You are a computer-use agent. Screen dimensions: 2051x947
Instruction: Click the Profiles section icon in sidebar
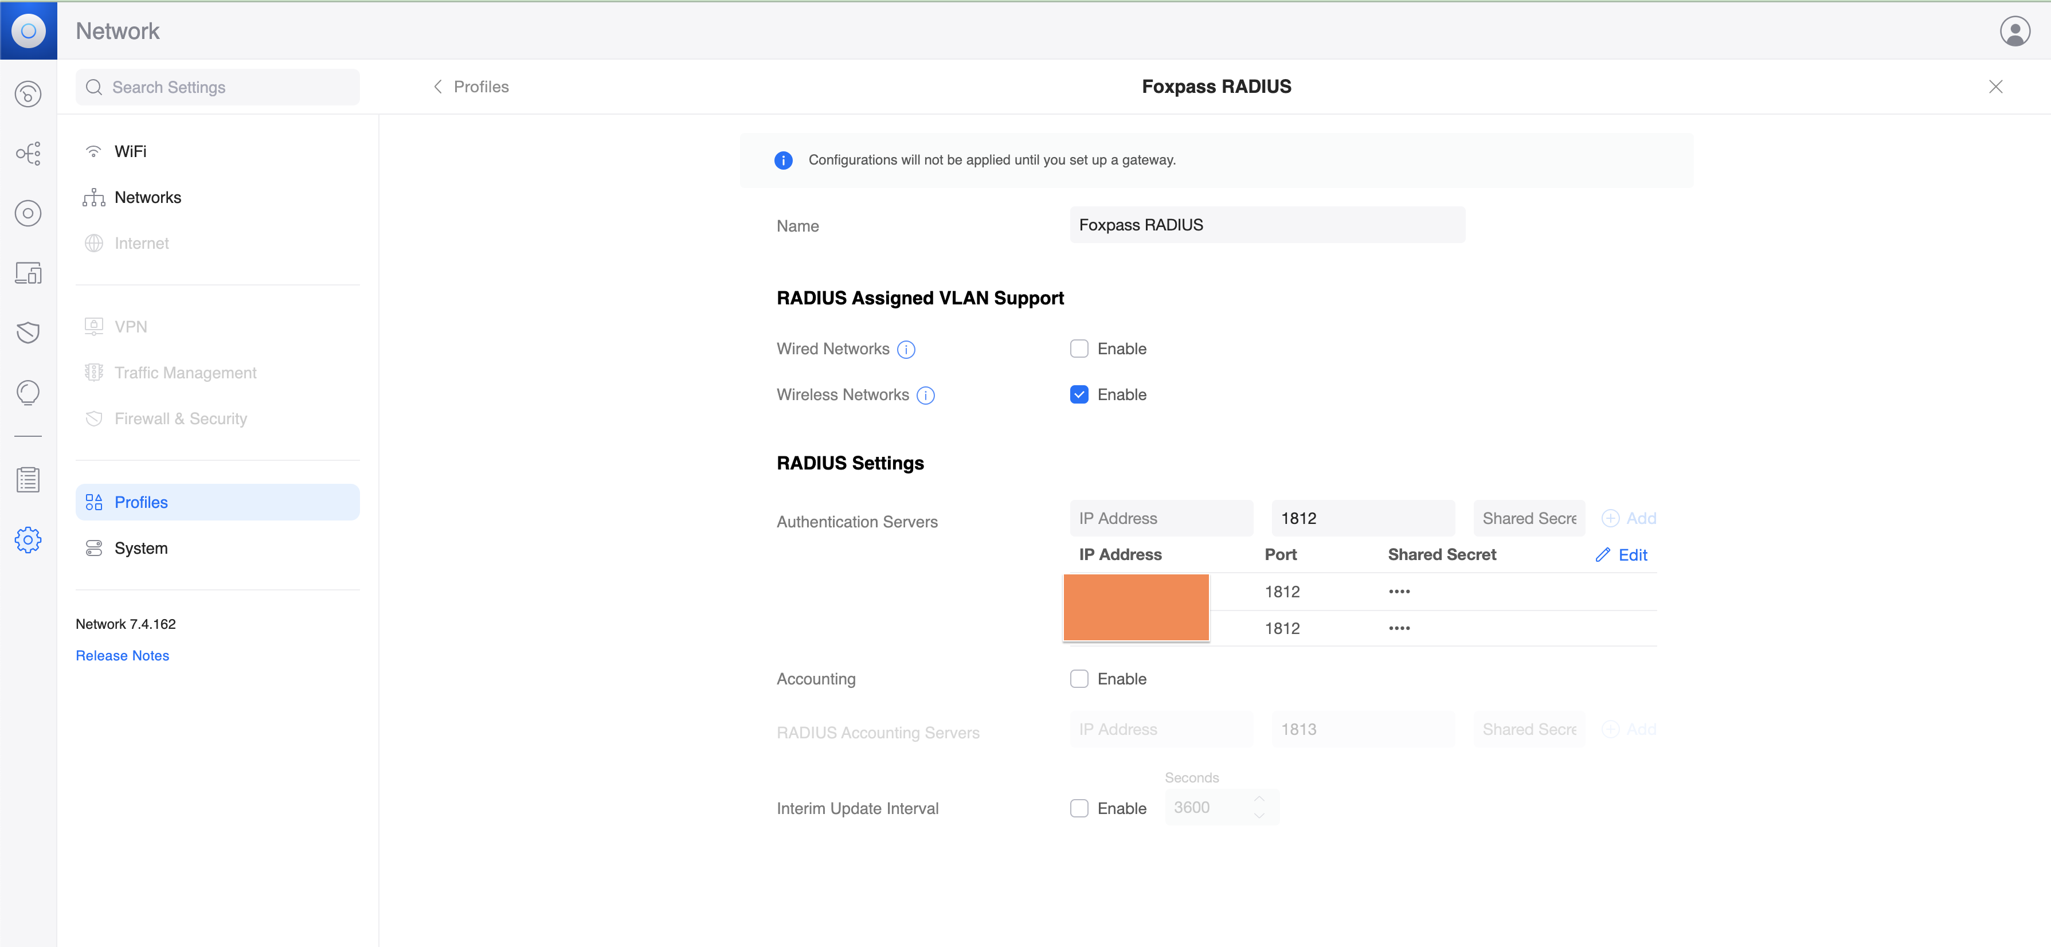point(93,502)
